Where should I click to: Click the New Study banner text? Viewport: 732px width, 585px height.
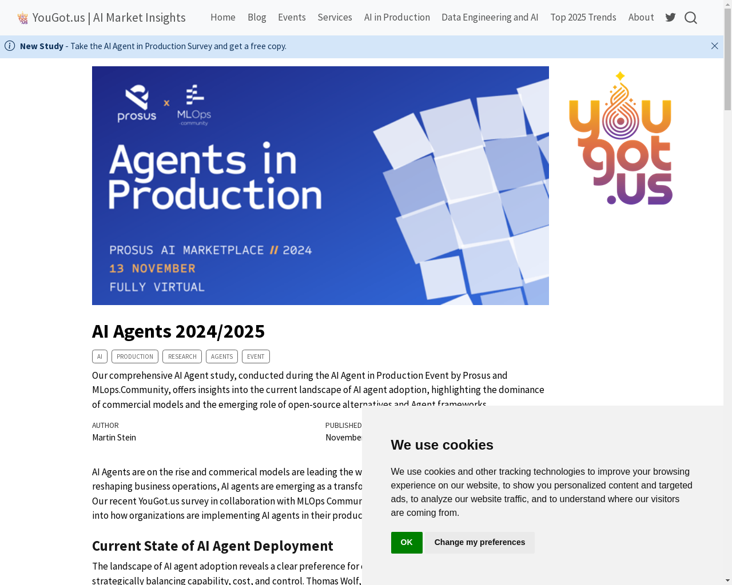click(x=153, y=46)
